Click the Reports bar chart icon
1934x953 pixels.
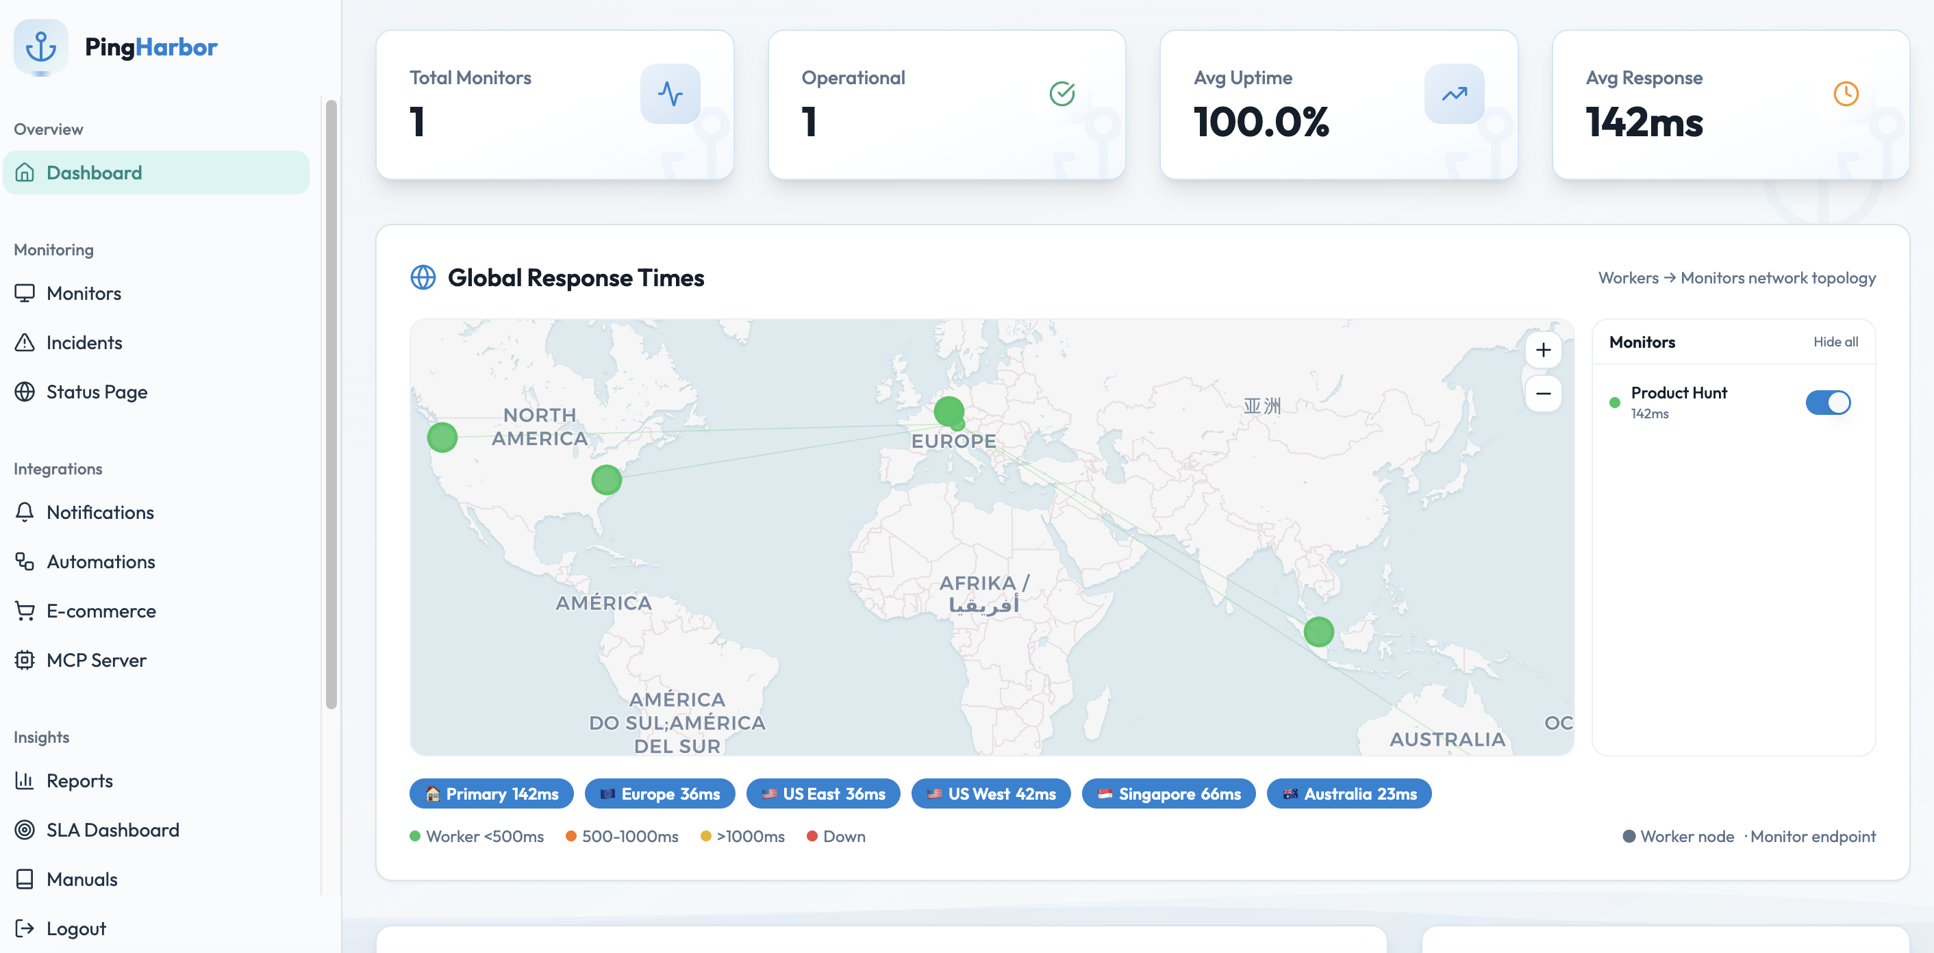point(25,781)
